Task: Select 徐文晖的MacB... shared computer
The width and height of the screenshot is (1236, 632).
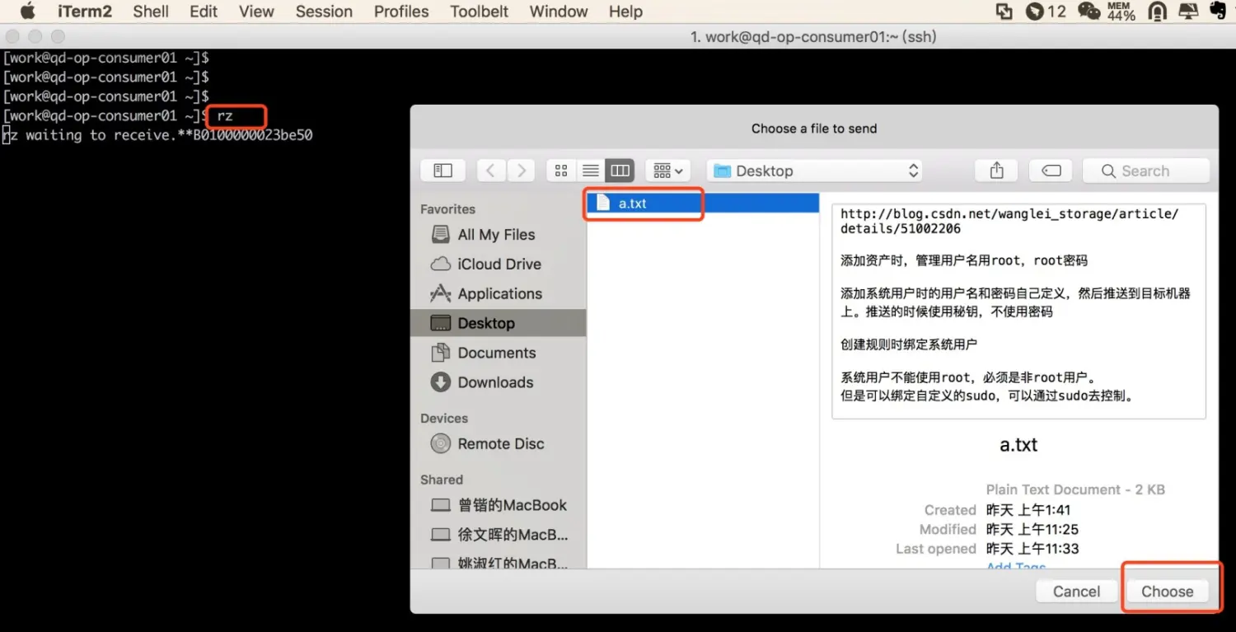Action: [x=499, y=535]
